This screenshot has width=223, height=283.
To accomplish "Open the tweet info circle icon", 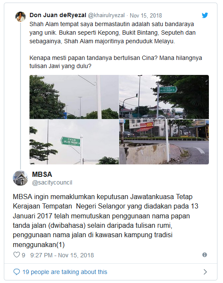I will 205,255.
